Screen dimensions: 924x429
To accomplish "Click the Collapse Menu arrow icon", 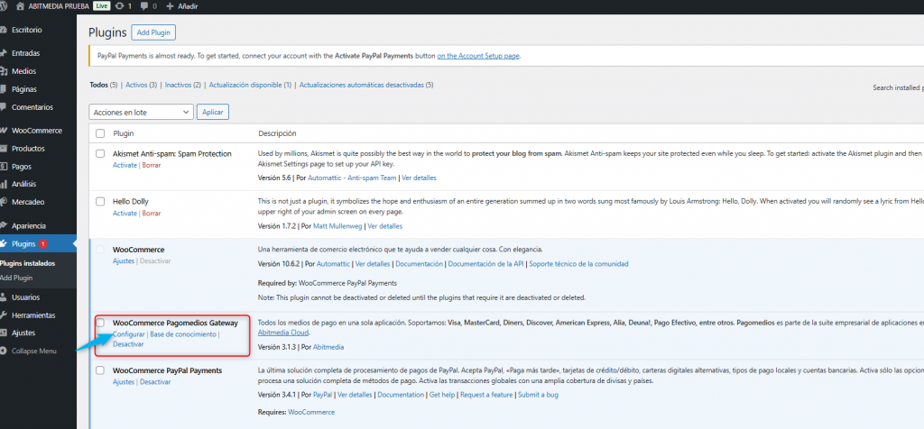I will point(5,351).
